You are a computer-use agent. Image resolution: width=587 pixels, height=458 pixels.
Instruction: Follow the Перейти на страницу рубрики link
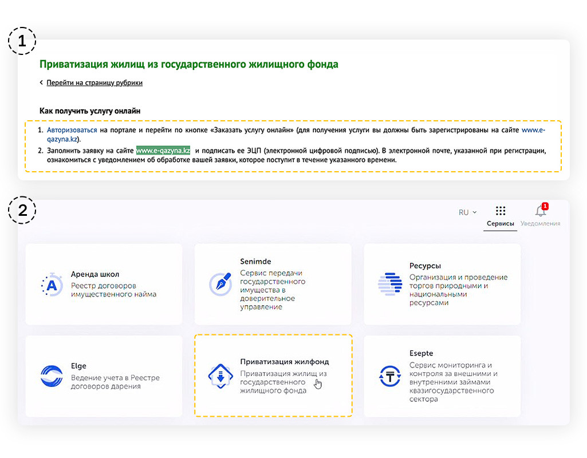(x=94, y=82)
